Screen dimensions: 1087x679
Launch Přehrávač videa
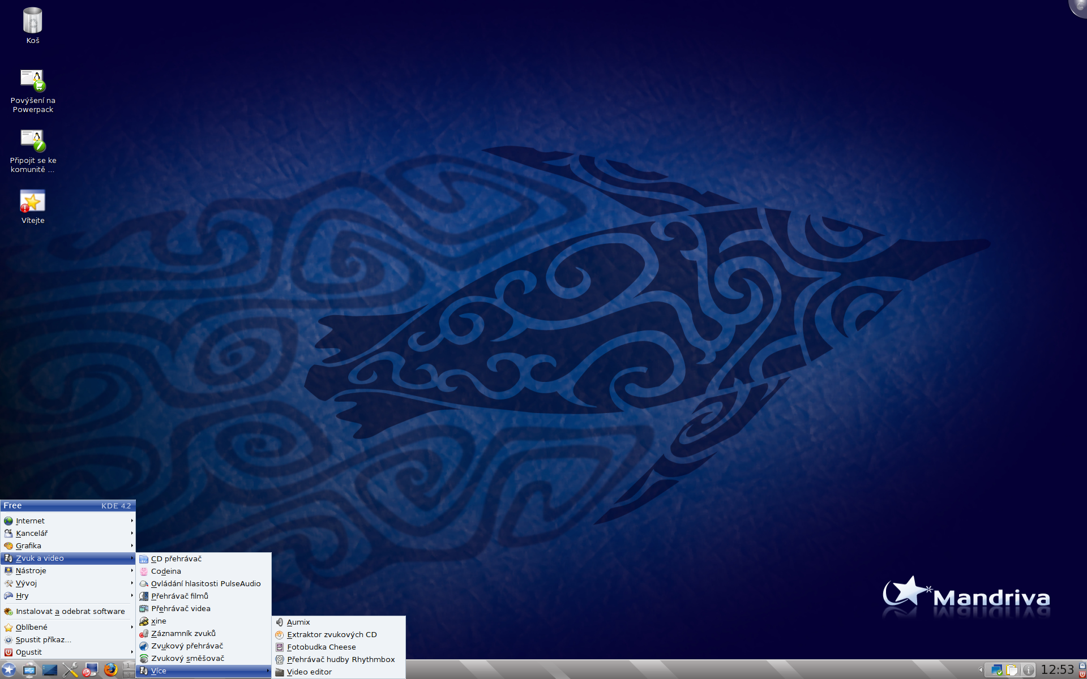pyautogui.click(x=204, y=608)
